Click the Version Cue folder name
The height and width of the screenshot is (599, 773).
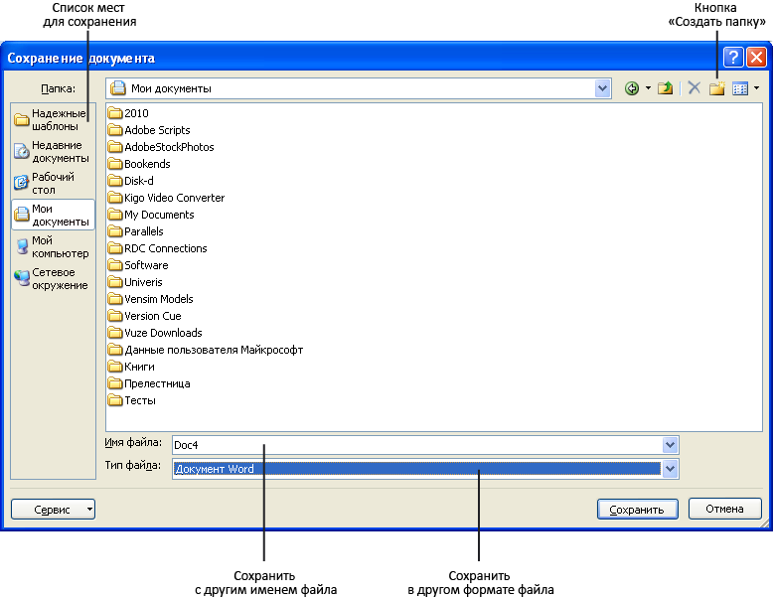click(153, 316)
